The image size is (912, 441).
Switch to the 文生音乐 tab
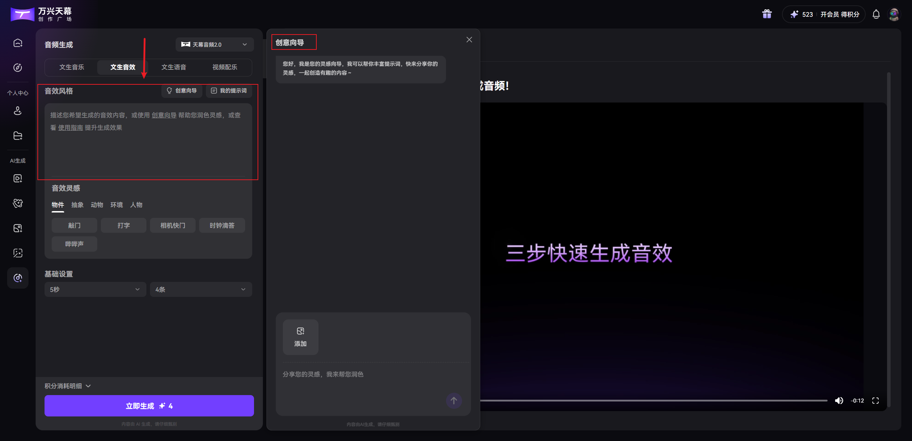(x=72, y=67)
